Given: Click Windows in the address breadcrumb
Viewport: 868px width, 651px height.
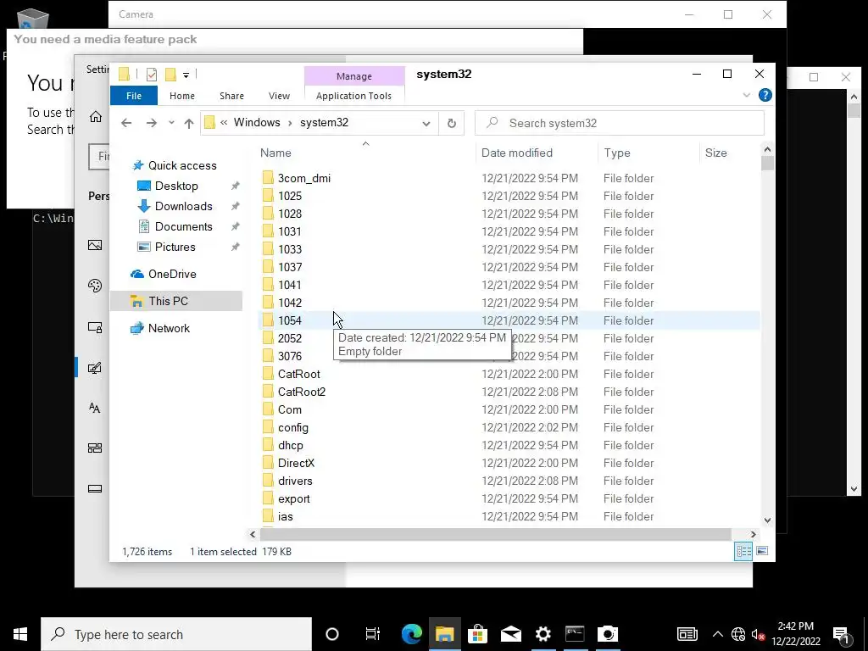Looking at the screenshot, I should coord(257,122).
